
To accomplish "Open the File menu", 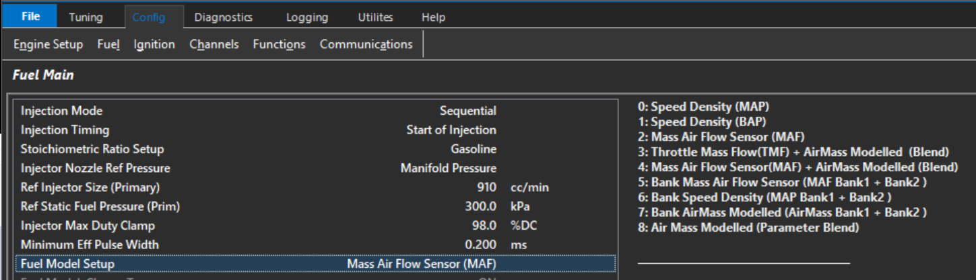I will 30,17.
